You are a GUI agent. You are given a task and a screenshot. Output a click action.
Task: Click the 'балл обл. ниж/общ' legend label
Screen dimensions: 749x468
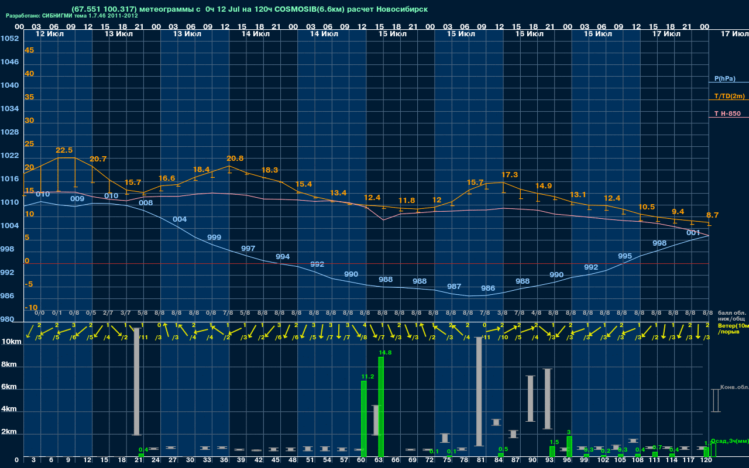(732, 316)
